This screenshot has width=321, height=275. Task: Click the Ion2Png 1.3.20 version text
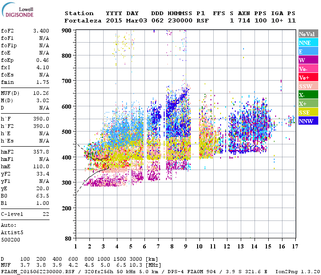coord(298,272)
